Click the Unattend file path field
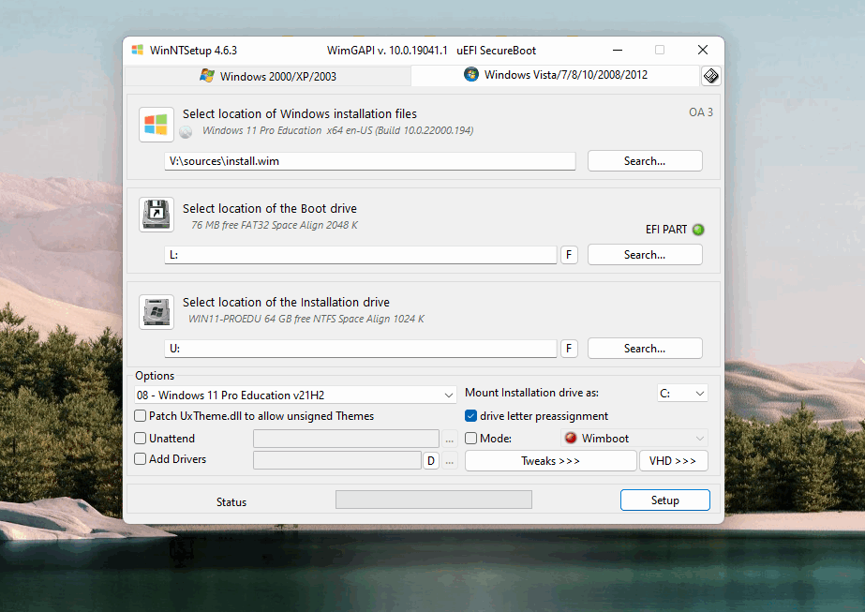The image size is (865, 612). (x=346, y=439)
